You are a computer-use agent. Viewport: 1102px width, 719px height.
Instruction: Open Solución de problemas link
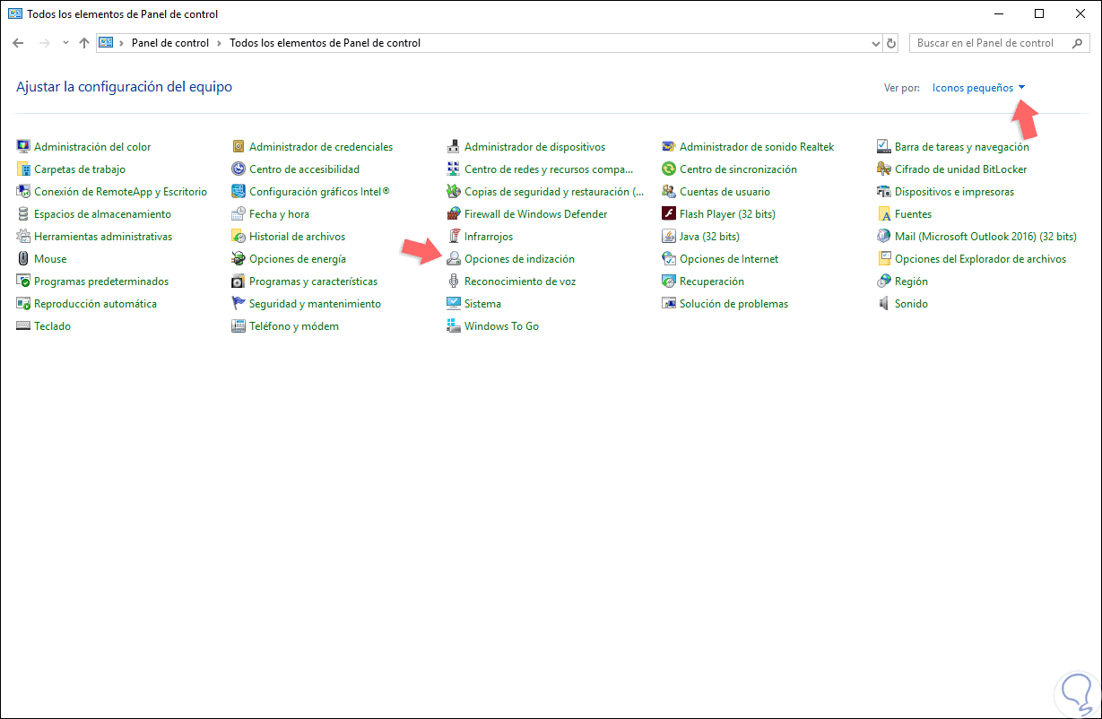point(733,304)
